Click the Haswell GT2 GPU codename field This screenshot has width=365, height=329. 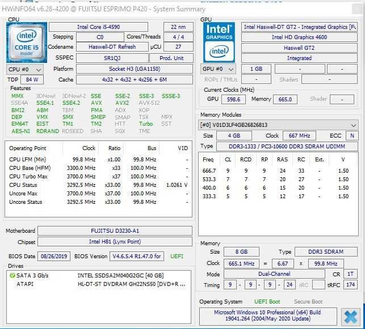tap(299, 48)
